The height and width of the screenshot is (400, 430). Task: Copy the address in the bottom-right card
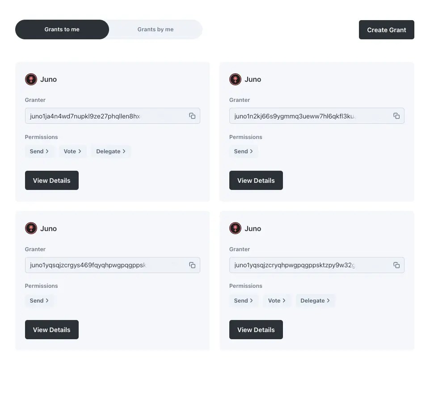pos(396,265)
